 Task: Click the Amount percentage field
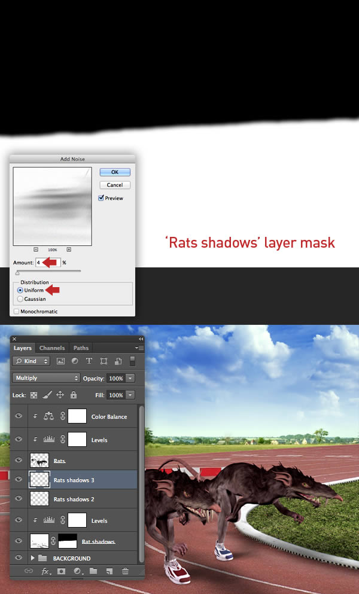(48, 263)
